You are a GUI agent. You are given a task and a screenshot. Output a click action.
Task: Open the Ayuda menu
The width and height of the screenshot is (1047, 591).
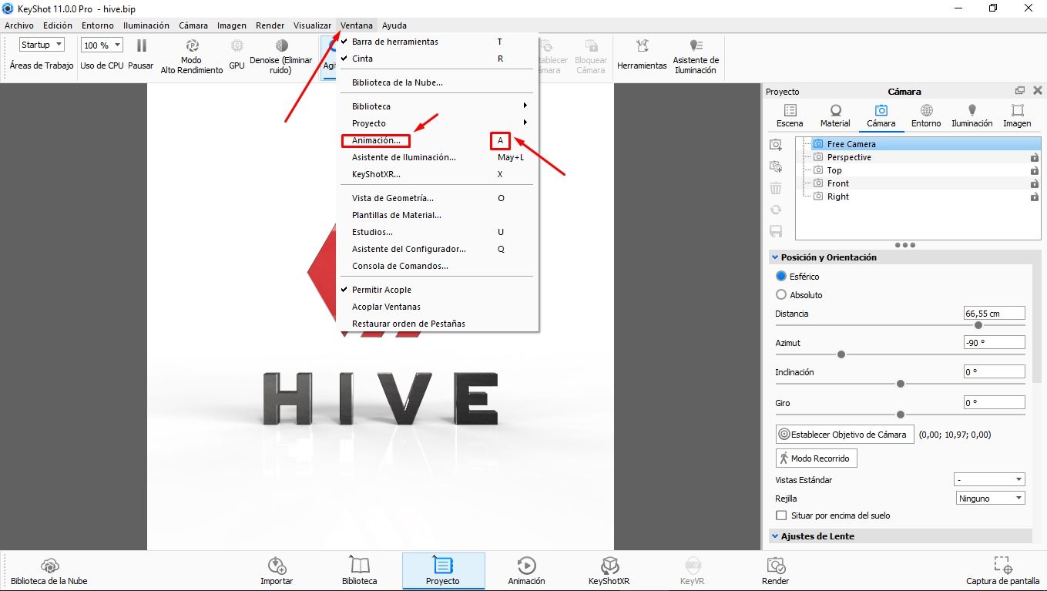394,25
